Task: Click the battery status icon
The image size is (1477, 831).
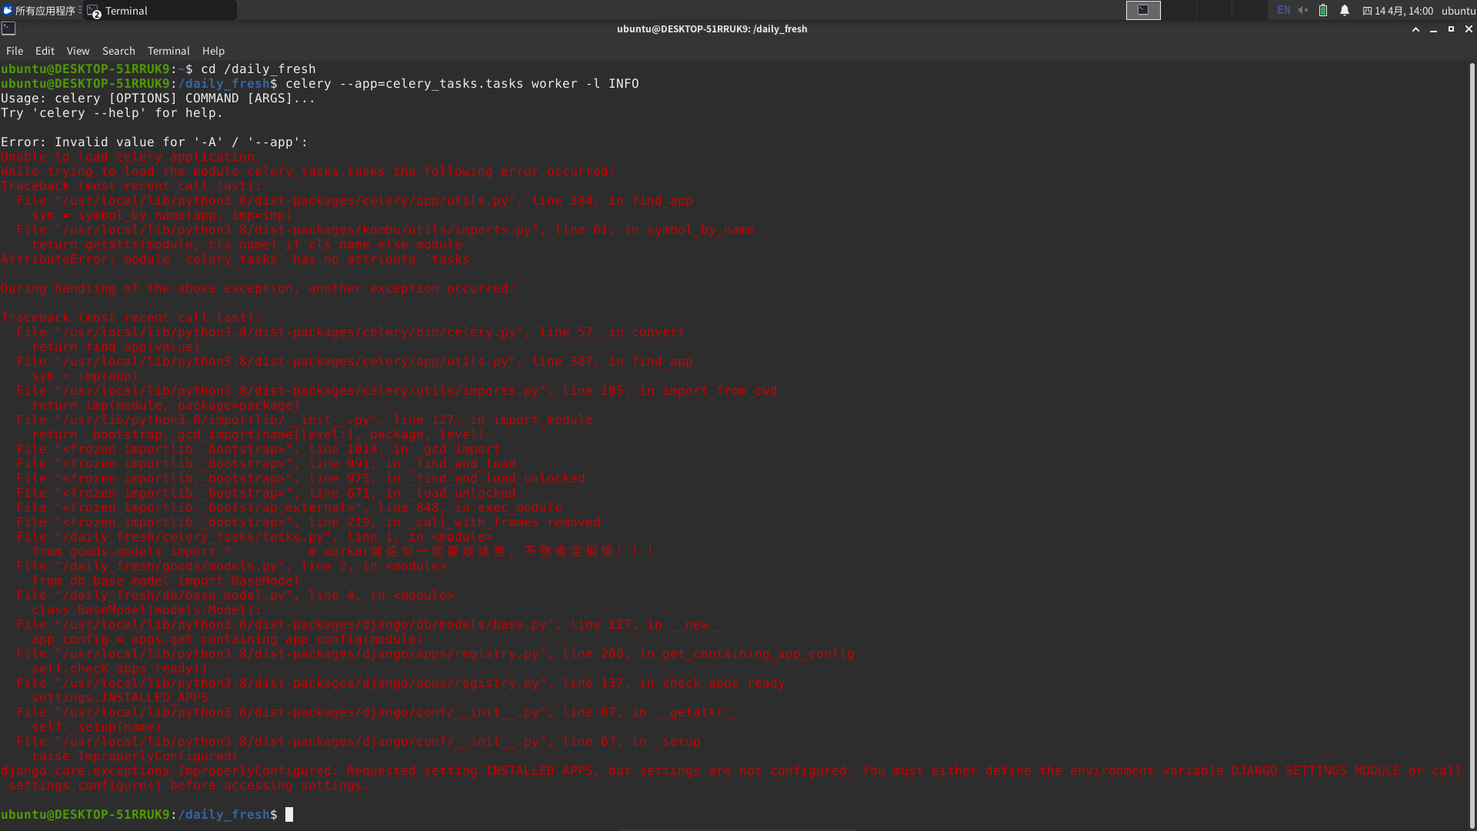Action: (1323, 11)
